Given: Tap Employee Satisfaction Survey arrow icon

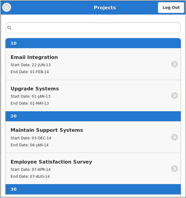Looking at the screenshot, I should [175, 169].
